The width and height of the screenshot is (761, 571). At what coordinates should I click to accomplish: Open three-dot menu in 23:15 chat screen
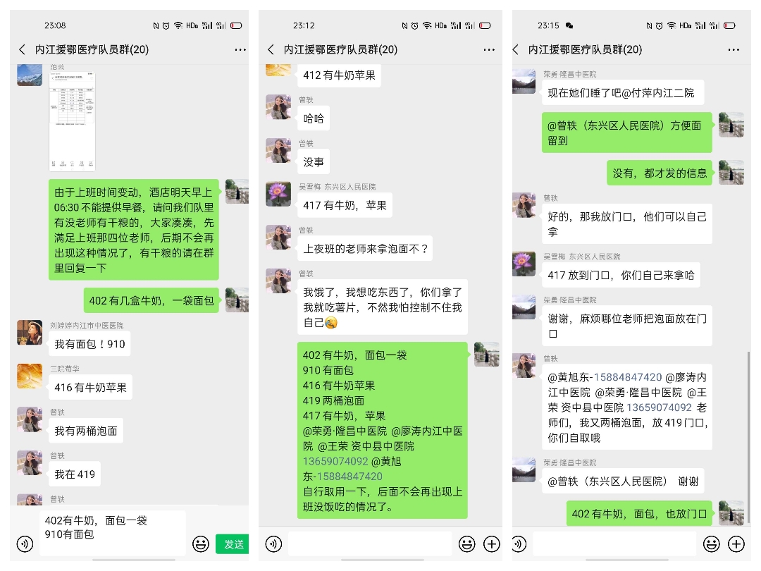[x=734, y=49]
